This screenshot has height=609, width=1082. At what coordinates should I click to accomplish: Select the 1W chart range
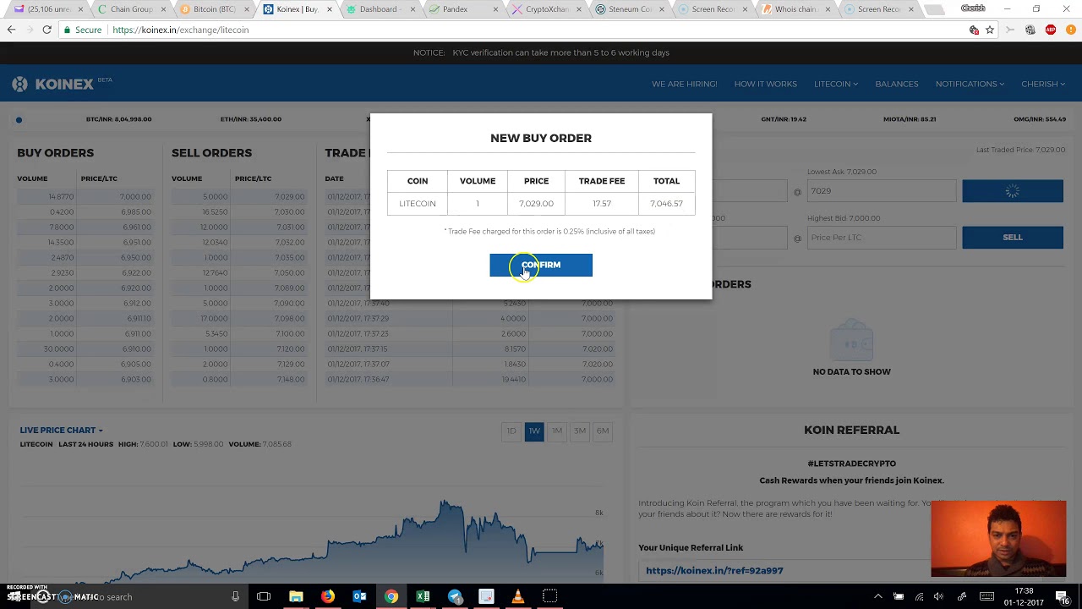click(x=534, y=431)
